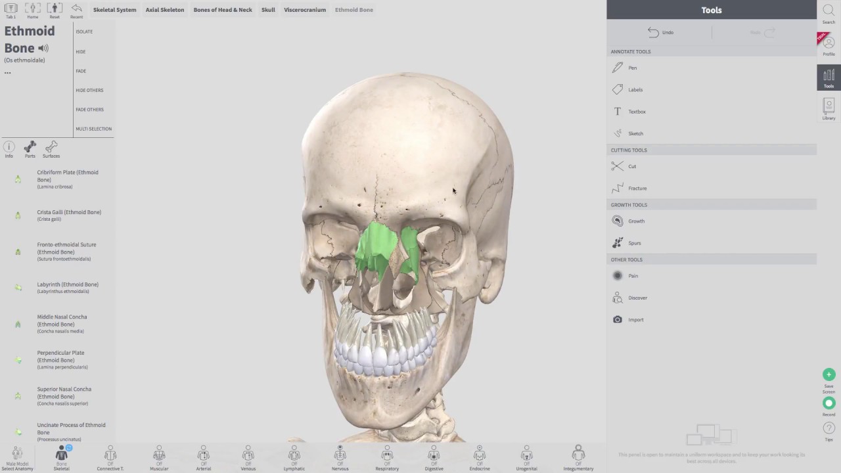Toggle the Urogenital system layer
841x473 pixels.
tap(526, 458)
